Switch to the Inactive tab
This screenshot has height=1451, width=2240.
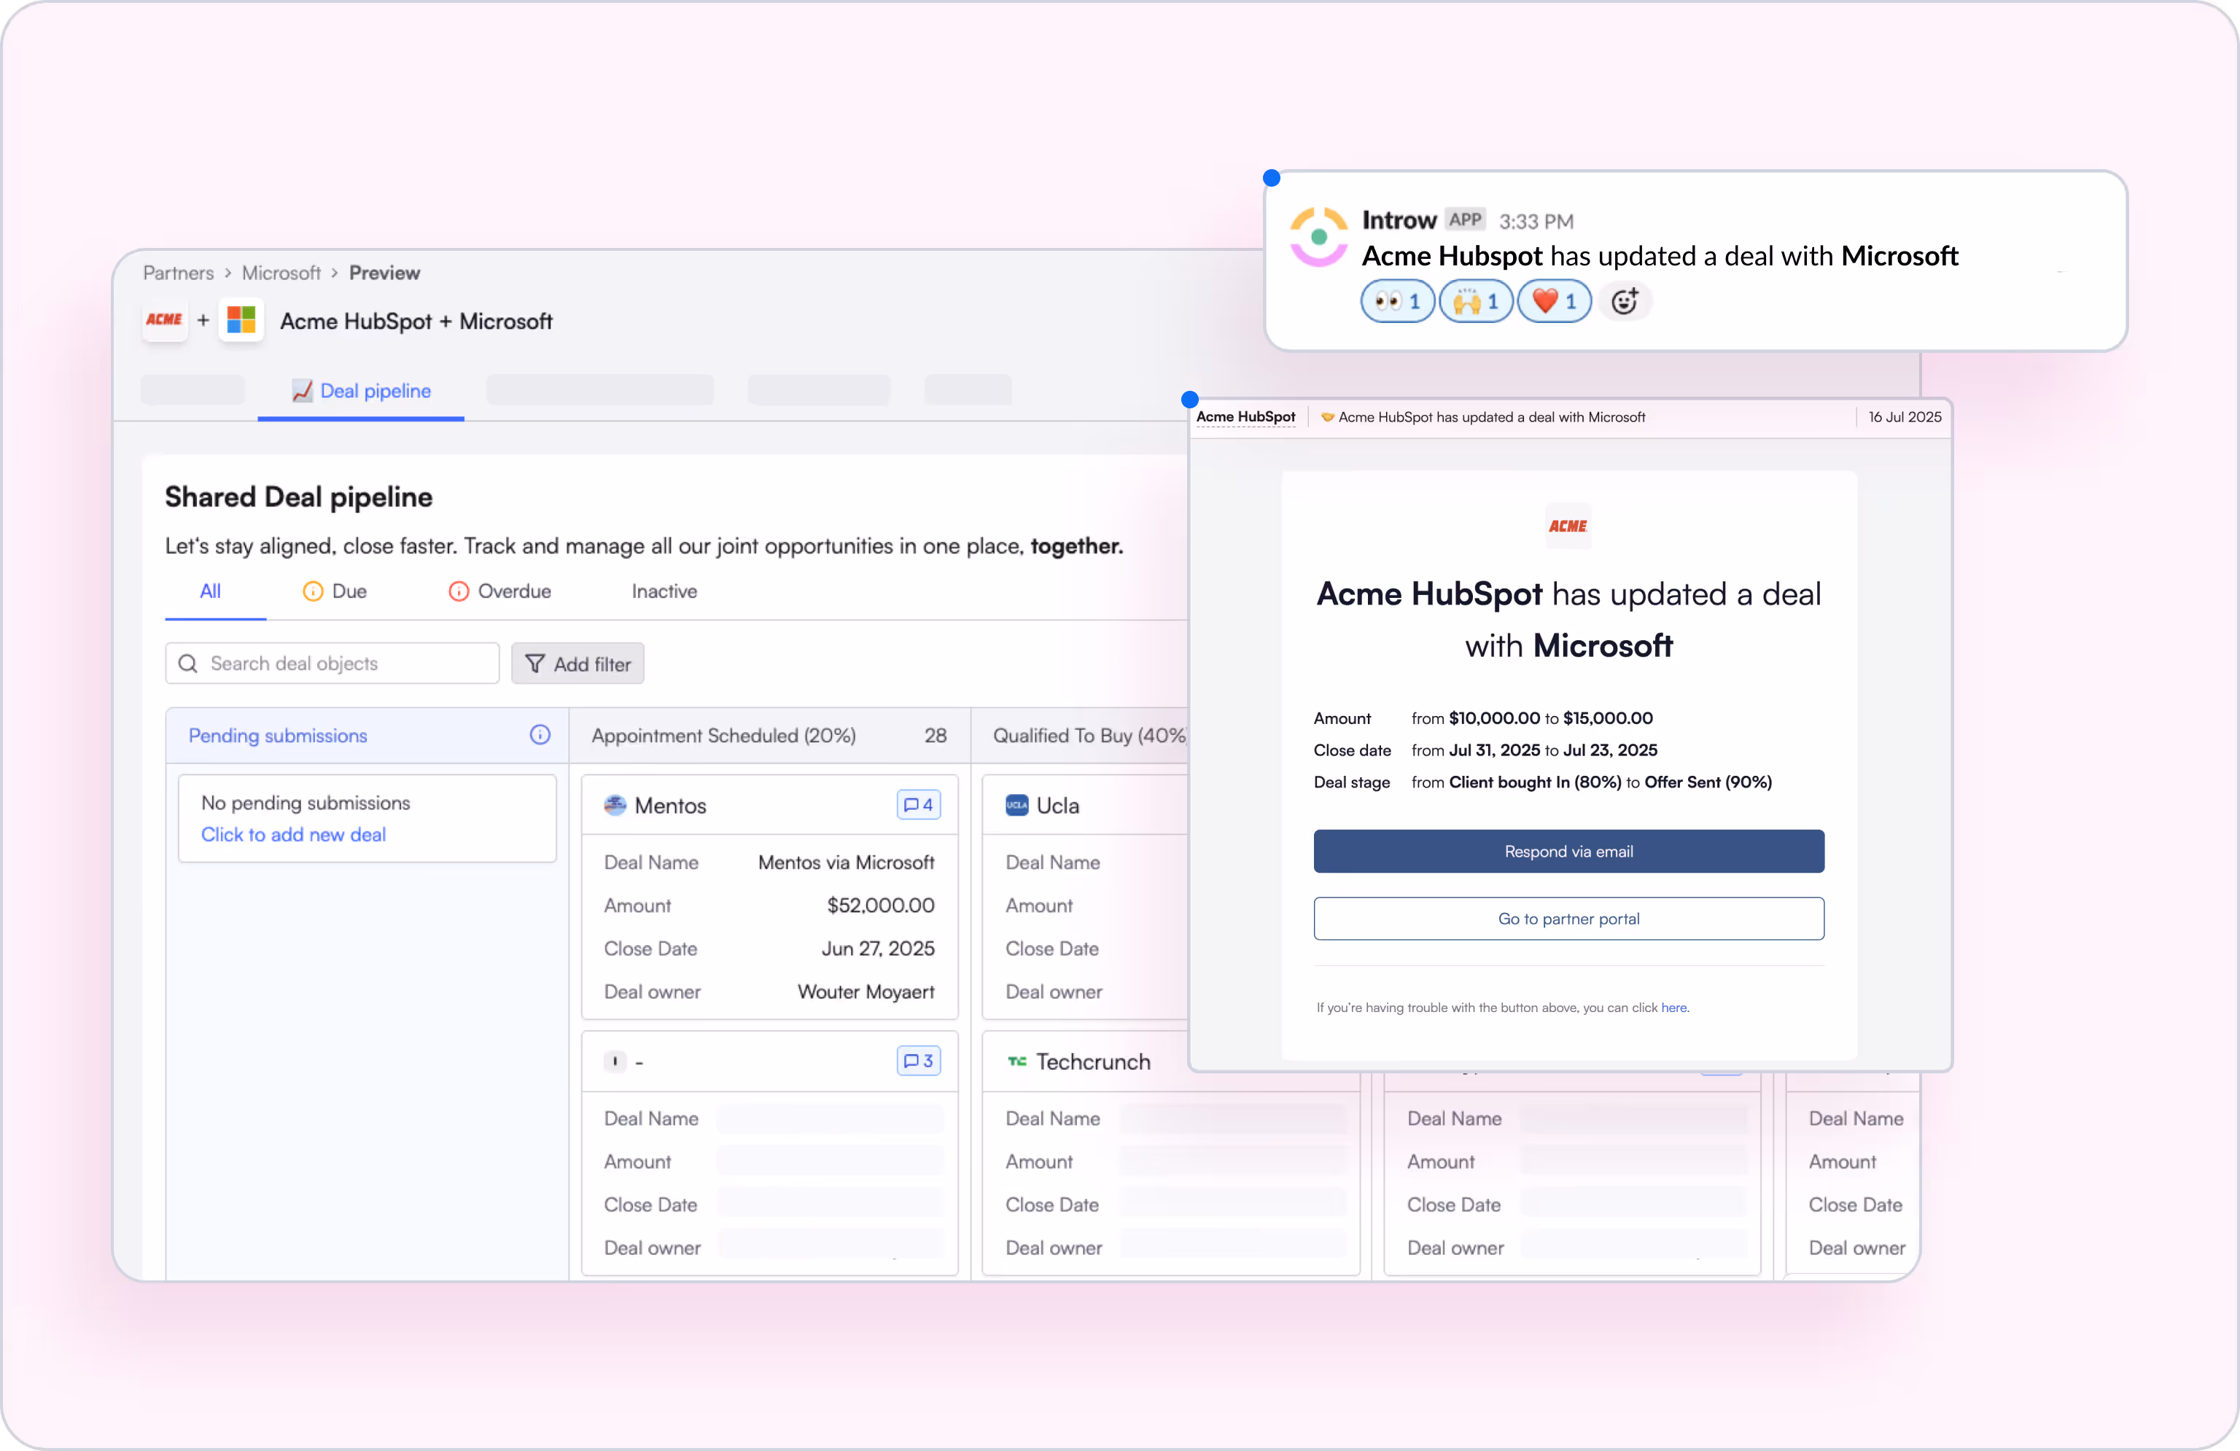tap(664, 591)
